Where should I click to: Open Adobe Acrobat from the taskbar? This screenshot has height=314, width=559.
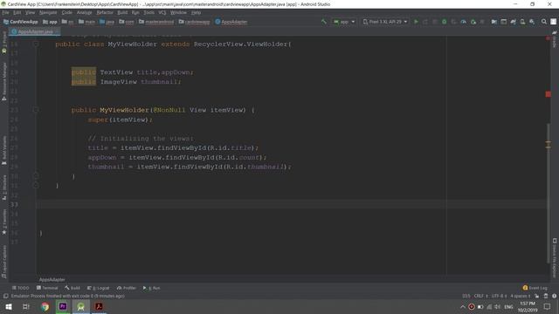tap(99, 306)
